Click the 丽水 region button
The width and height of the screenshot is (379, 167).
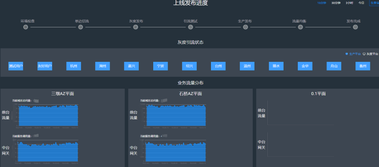pyautogui.click(x=276, y=66)
